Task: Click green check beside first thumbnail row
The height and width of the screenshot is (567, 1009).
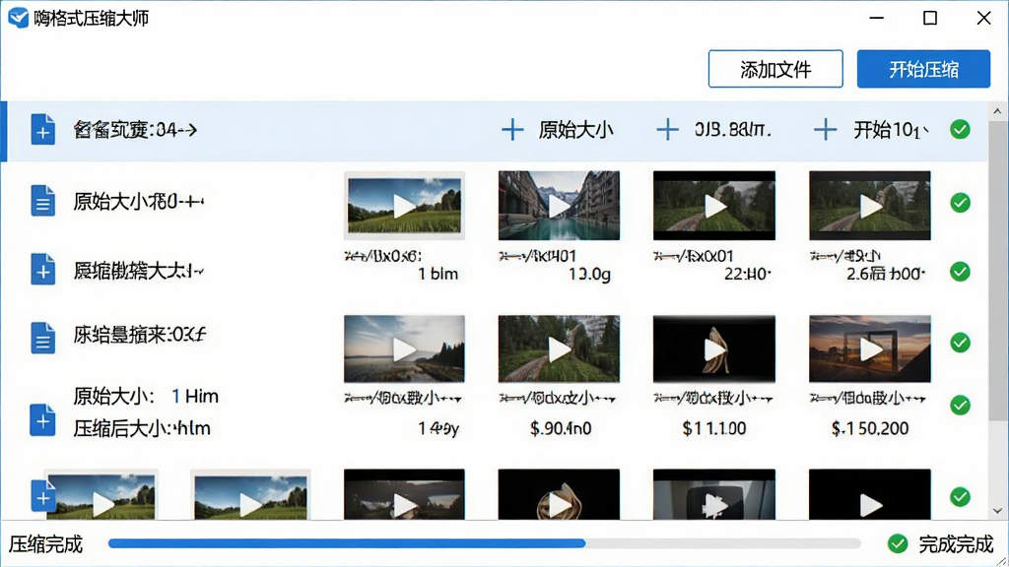Action: pyautogui.click(x=960, y=203)
